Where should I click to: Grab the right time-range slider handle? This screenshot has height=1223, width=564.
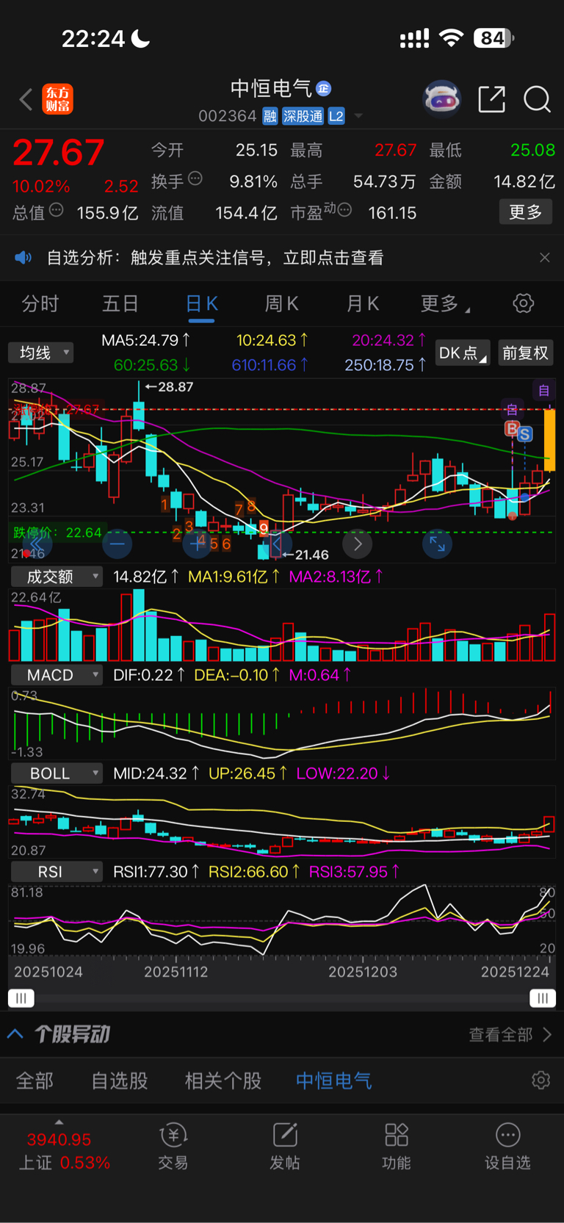pos(543,997)
